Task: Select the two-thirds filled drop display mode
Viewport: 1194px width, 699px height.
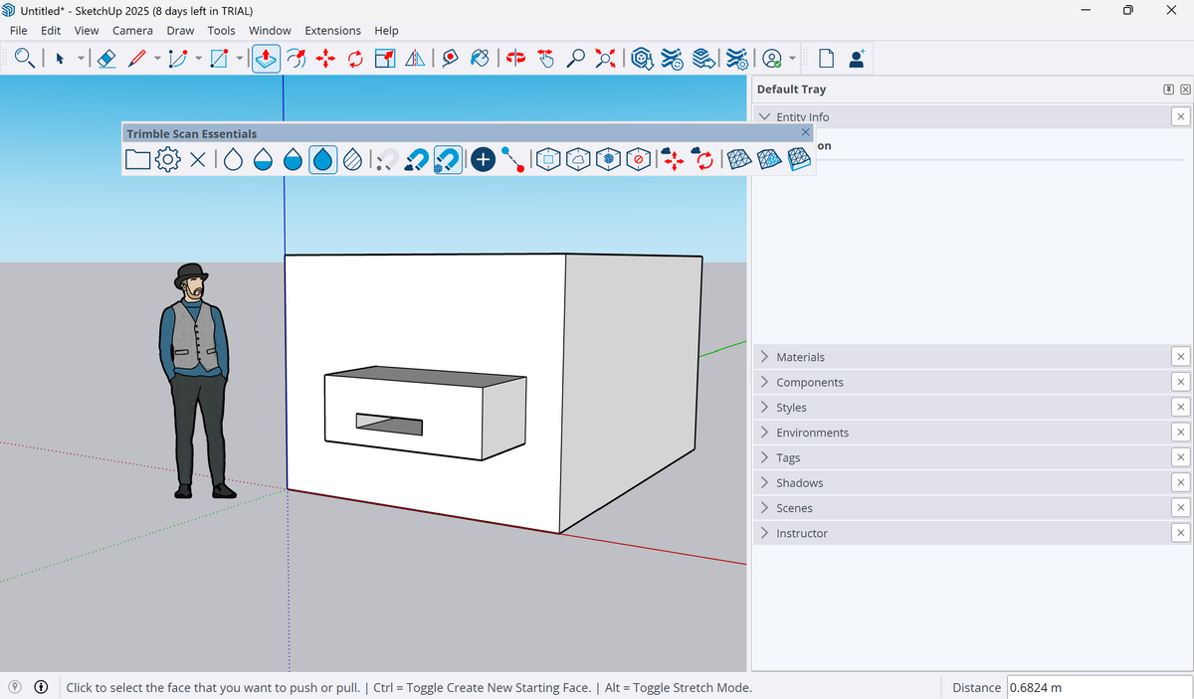Action: (x=293, y=159)
